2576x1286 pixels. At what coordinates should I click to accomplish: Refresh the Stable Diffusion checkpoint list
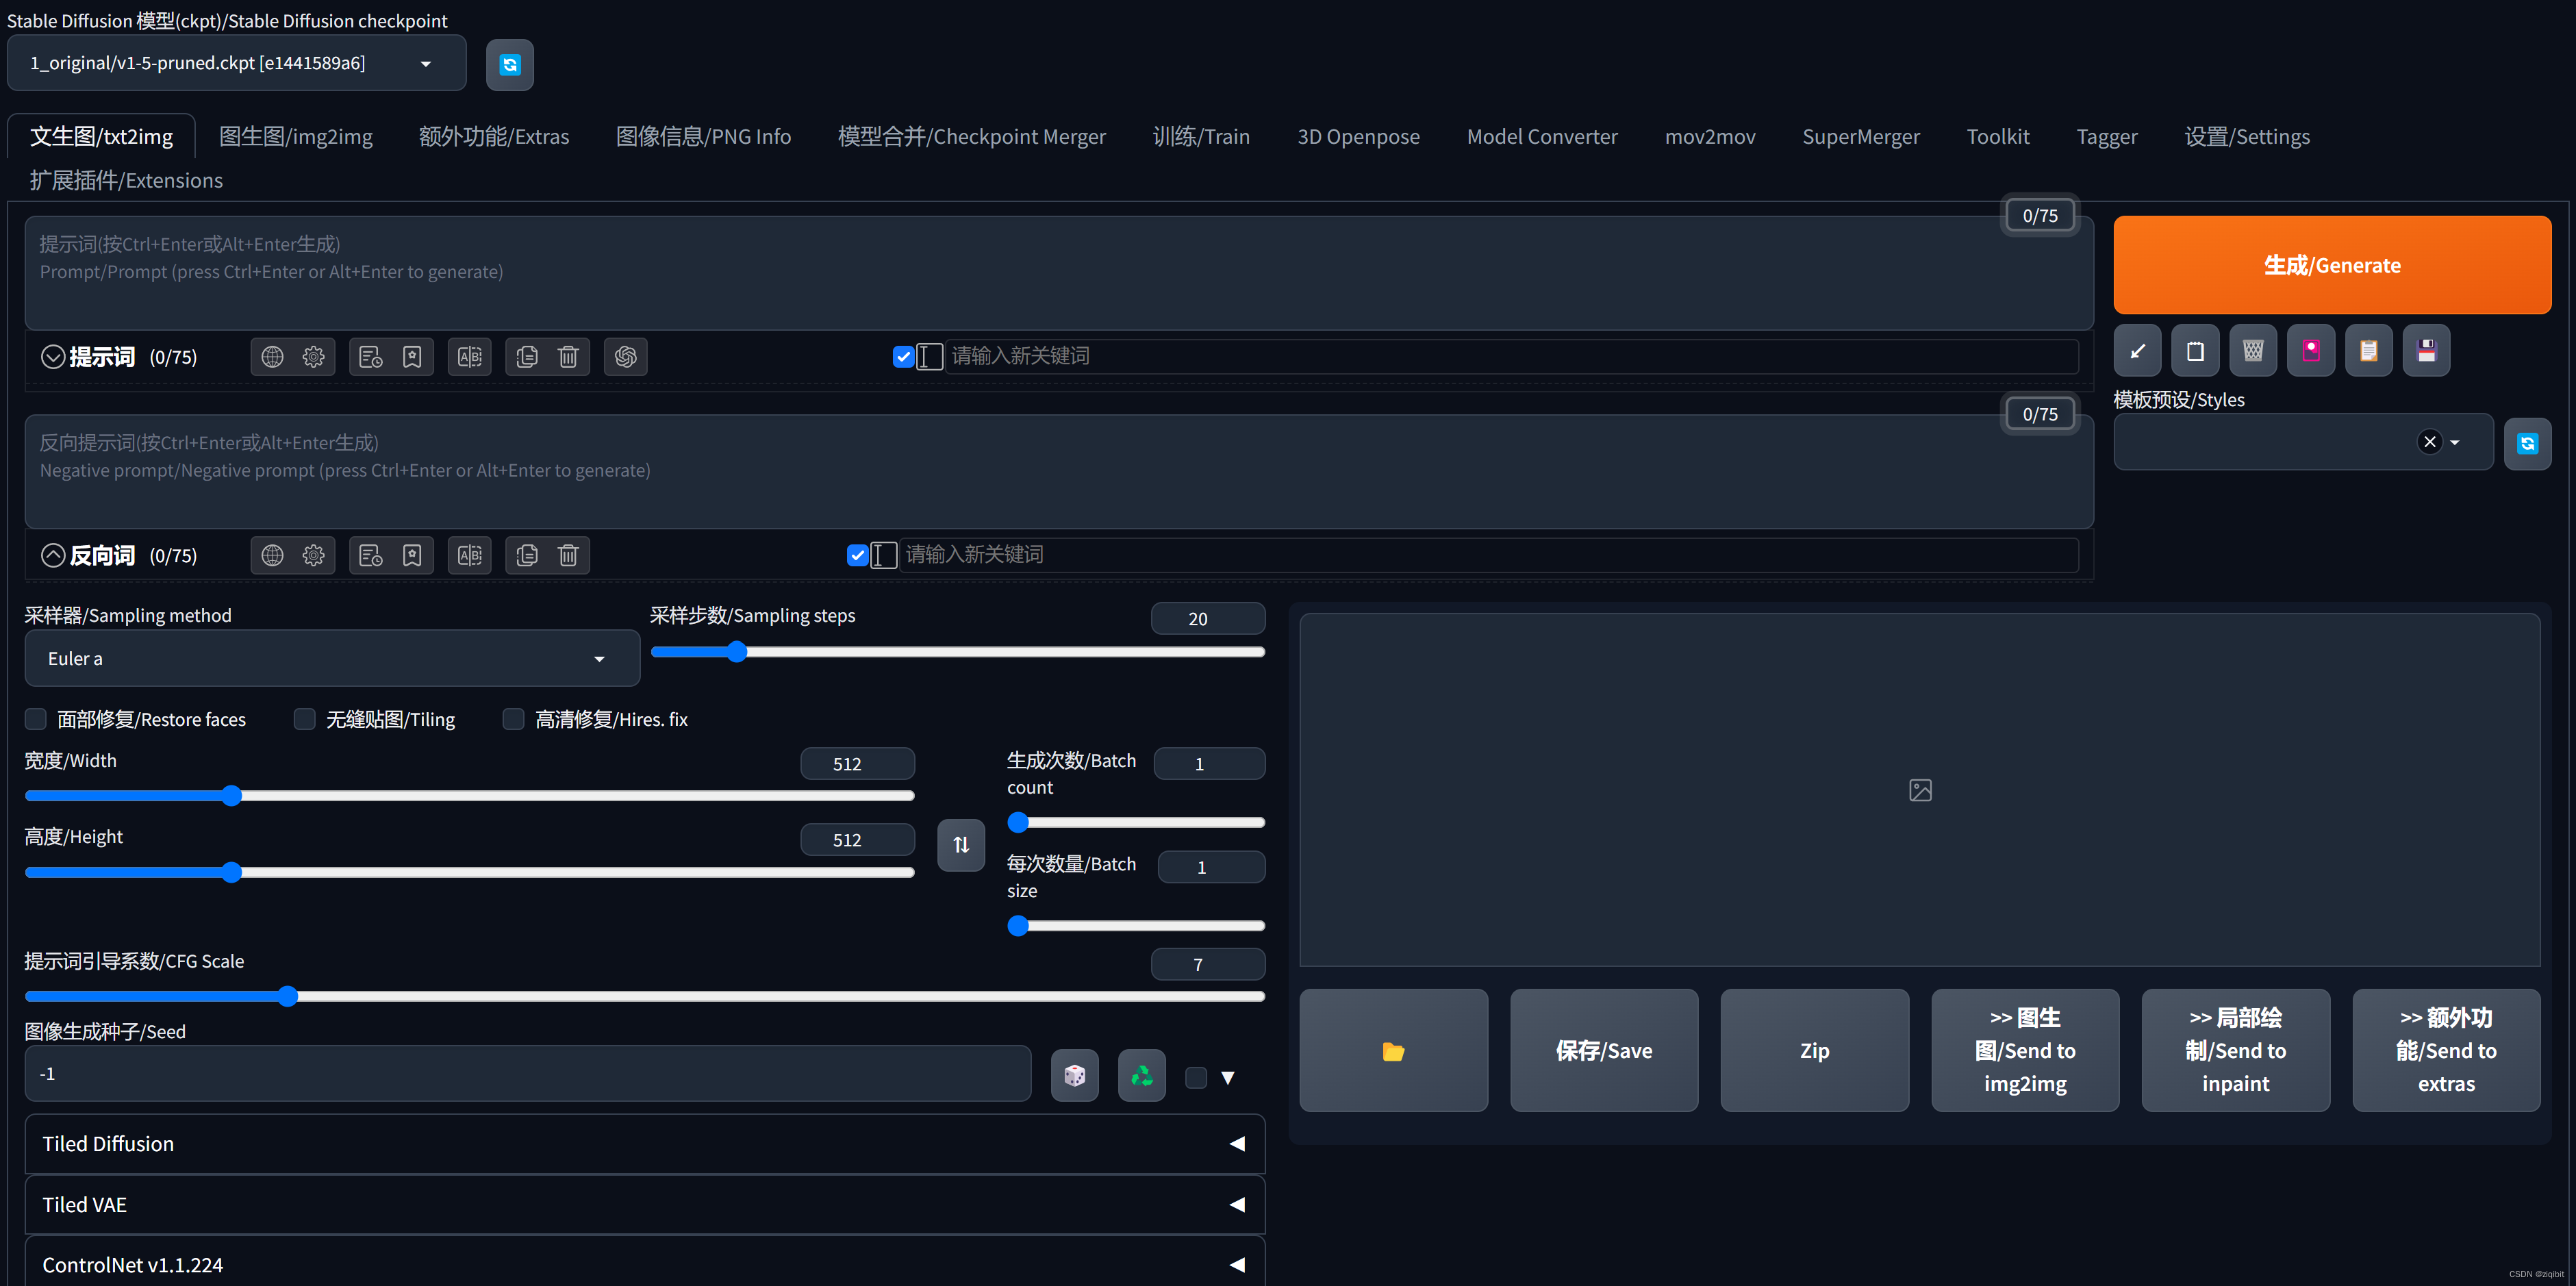(509, 65)
